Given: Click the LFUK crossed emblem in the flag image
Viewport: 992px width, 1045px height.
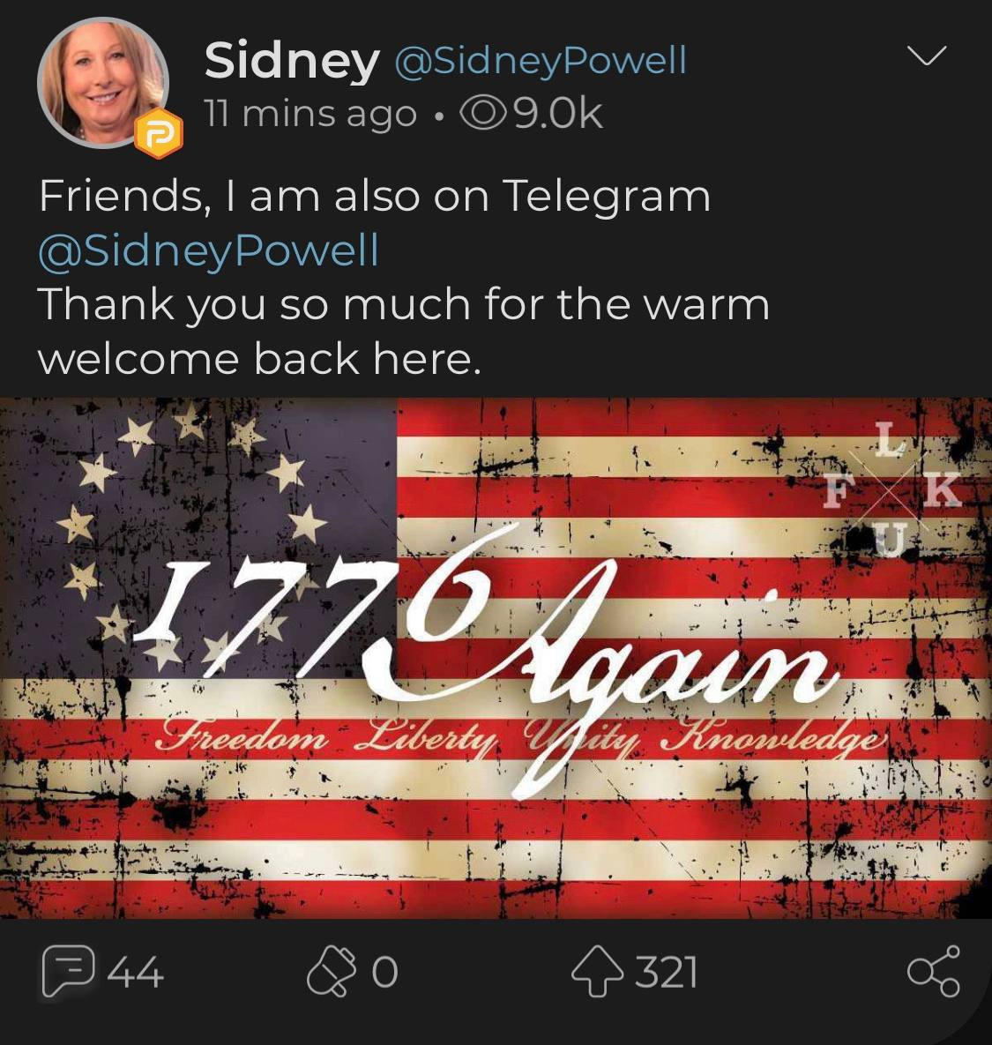Looking at the screenshot, I should point(891,490).
